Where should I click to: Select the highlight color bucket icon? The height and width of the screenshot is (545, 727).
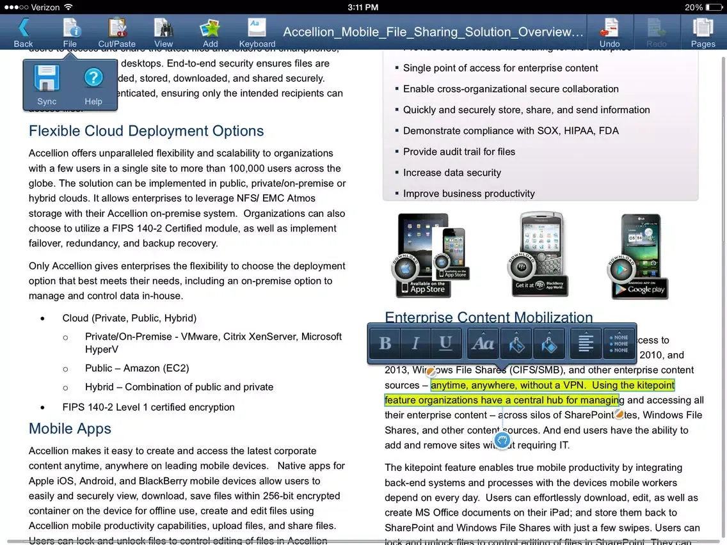coord(549,344)
